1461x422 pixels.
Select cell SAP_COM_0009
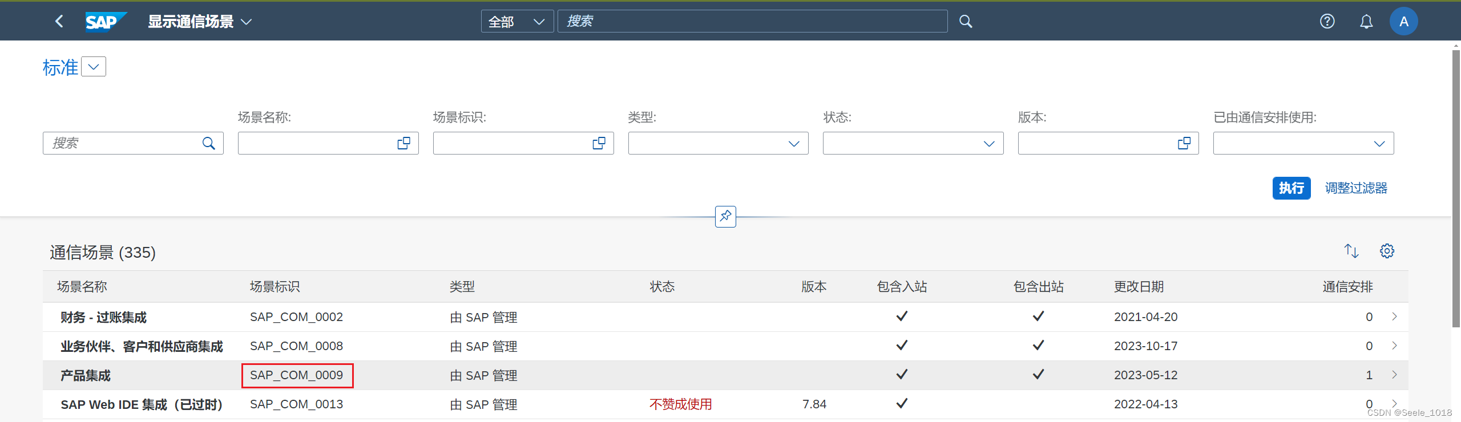[296, 375]
